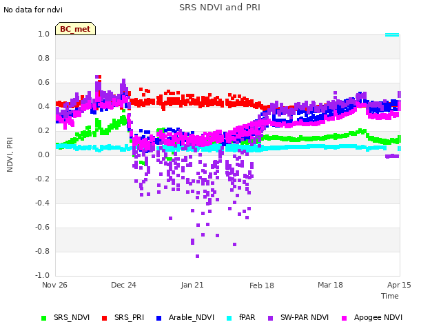
Task: Click the cyan fPAR legend swatch
Action: tap(229, 318)
